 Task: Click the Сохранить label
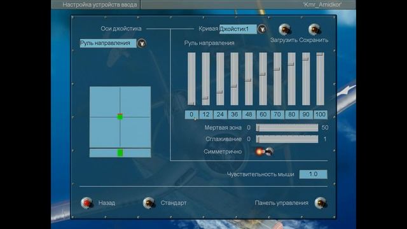[314, 40]
